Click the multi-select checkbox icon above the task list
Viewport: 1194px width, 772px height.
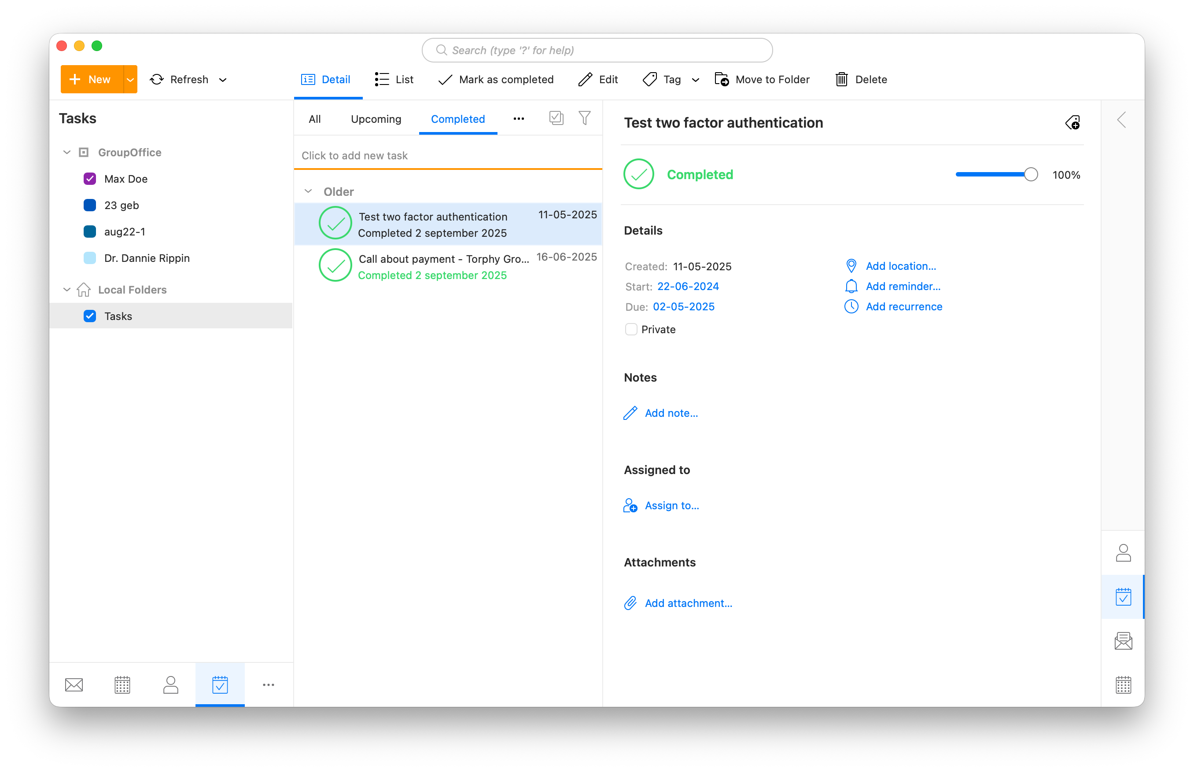pos(556,118)
